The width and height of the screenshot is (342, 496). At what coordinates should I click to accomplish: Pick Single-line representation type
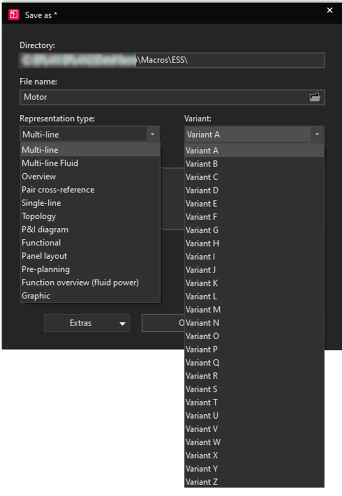42,203
